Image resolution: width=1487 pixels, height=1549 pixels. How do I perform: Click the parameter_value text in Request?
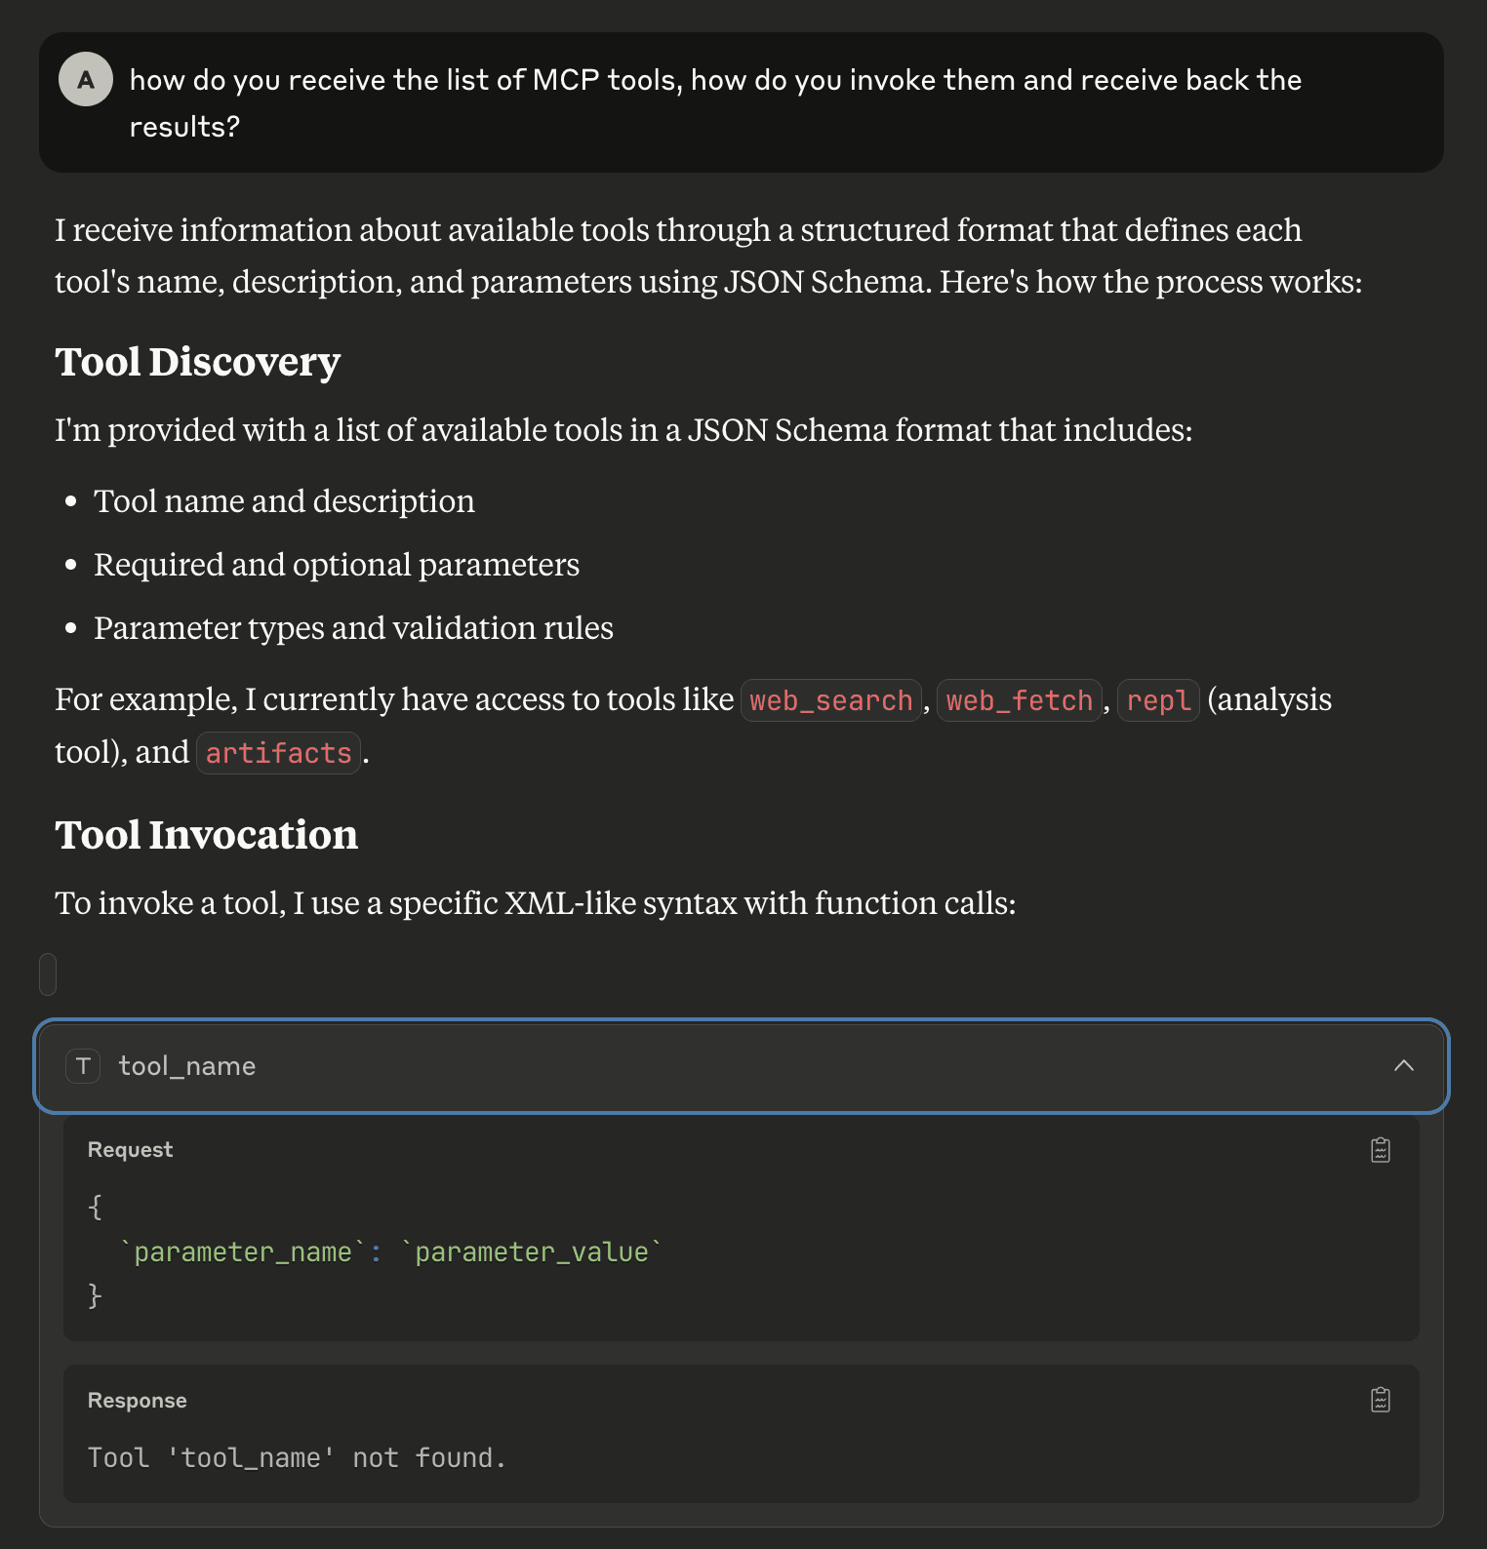[532, 1251]
